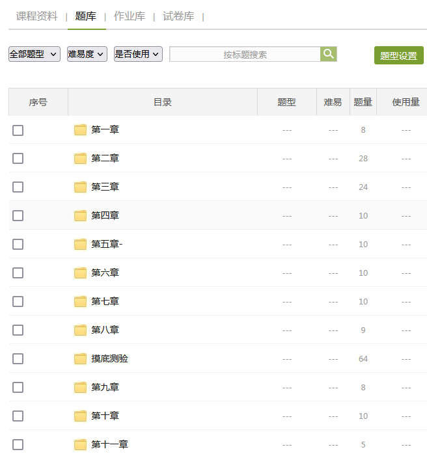The width and height of the screenshot is (427, 456).
Task: Expand the 全部题型 dropdown
Action: pyautogui.click(x=34, y=54)
